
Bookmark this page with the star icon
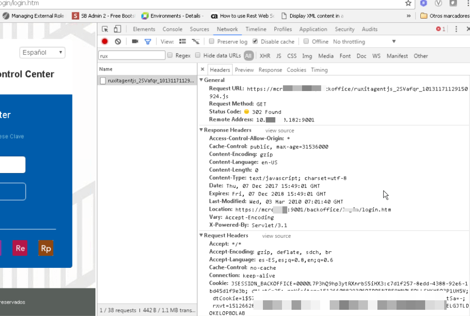408,3
